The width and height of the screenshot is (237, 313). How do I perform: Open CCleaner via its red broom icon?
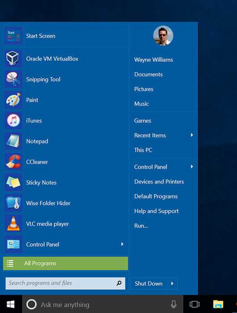(x=13, y=162)
